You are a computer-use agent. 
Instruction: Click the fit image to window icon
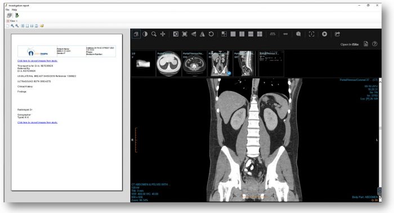185,34
